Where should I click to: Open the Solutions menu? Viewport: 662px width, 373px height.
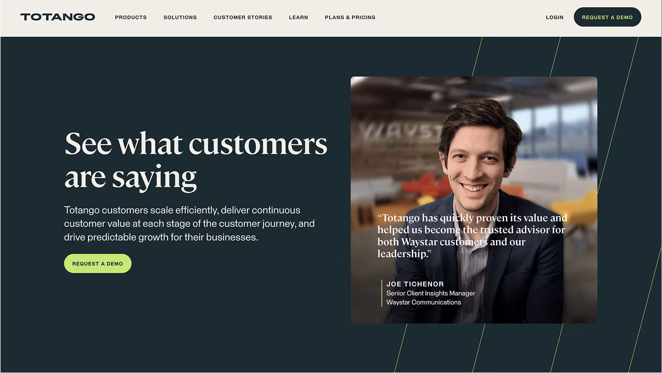(x=180, y=17)
